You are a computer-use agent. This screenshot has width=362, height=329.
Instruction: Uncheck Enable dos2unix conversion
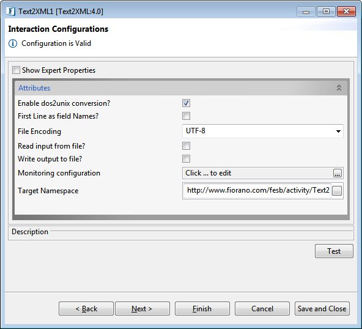tap(186, 103)
